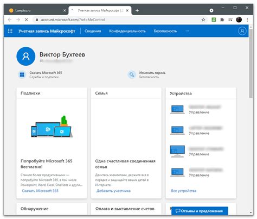The image size is (257, 219).
Task: Click the name Виктор Бухтеев
Action: 62,54
